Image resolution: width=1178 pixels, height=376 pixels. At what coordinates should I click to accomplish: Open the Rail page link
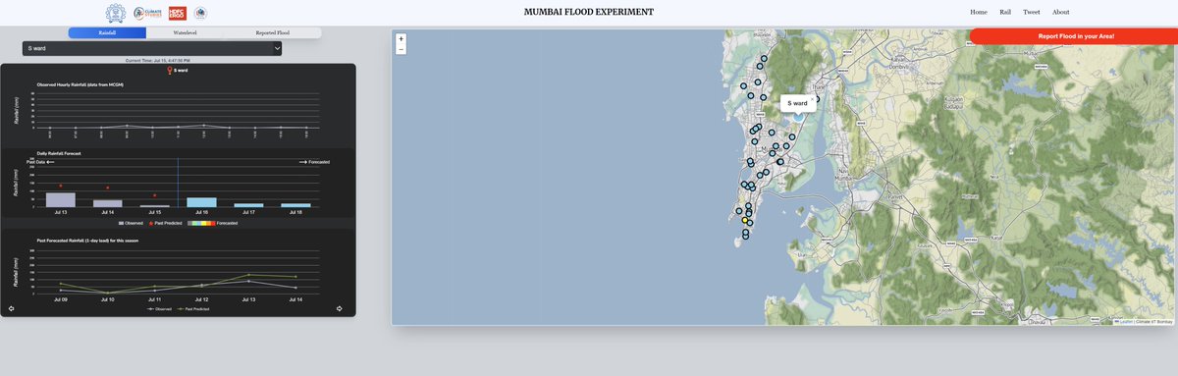[1005, 12]
